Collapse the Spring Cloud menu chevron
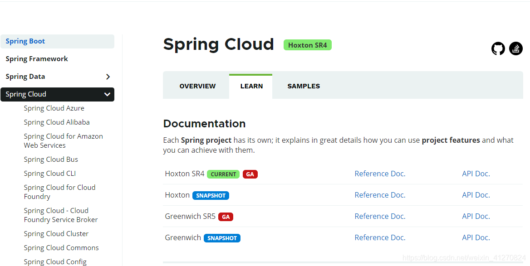 click(107, 95)
